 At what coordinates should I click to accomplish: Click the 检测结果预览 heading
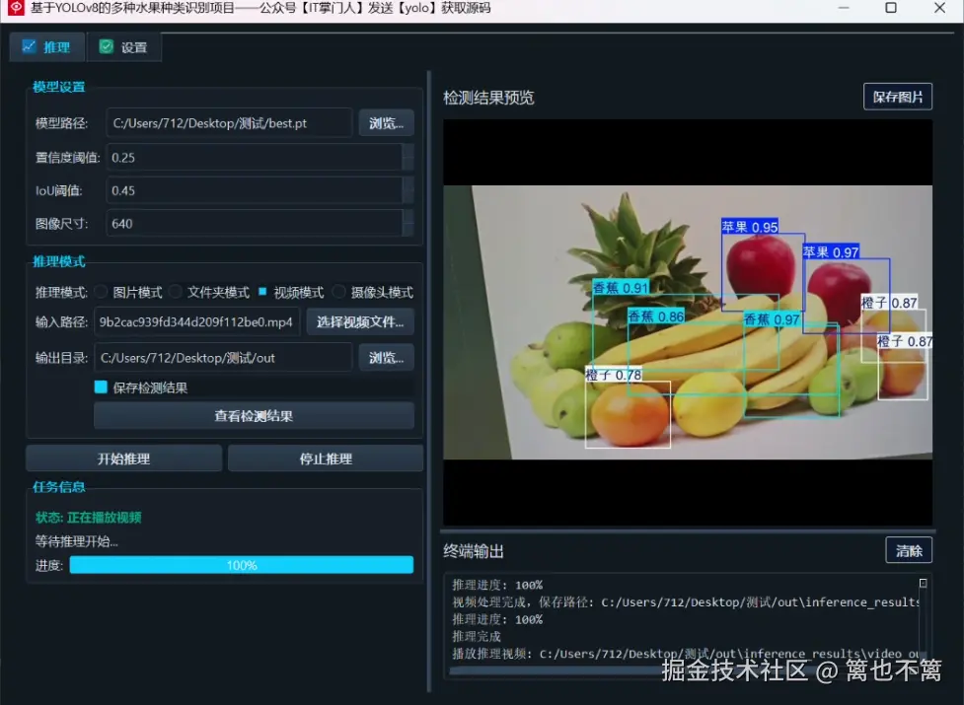click(x=488, y=98)
